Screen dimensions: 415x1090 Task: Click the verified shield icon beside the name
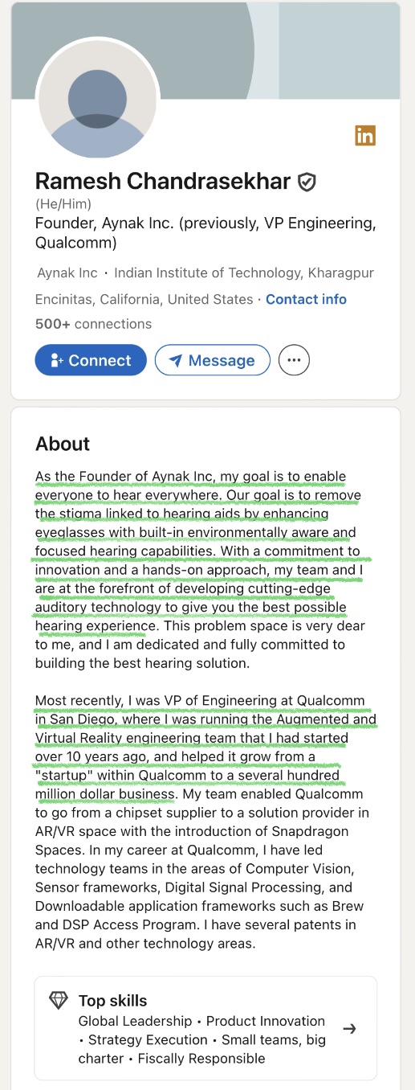coord(307,182)
